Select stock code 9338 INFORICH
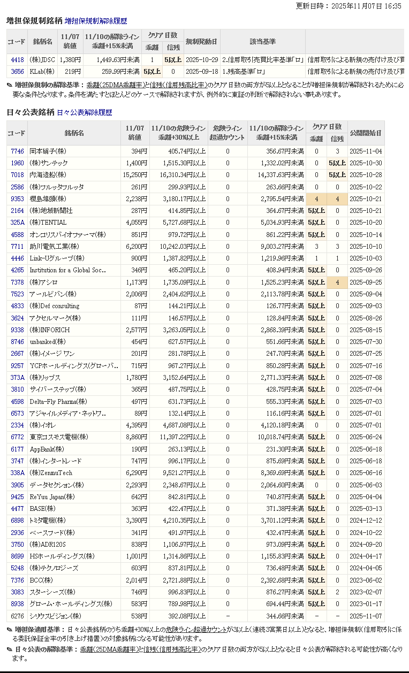 coord(17,330)
